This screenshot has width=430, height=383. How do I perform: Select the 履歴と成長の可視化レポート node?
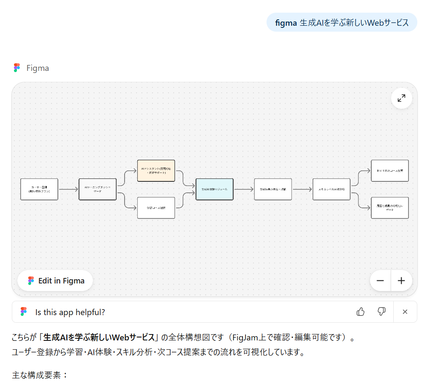pos(389,208)
